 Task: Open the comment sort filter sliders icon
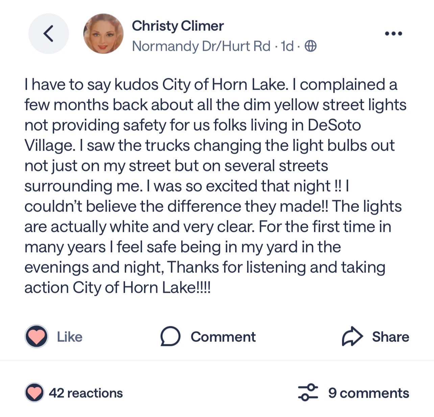[x=308, y=393]
